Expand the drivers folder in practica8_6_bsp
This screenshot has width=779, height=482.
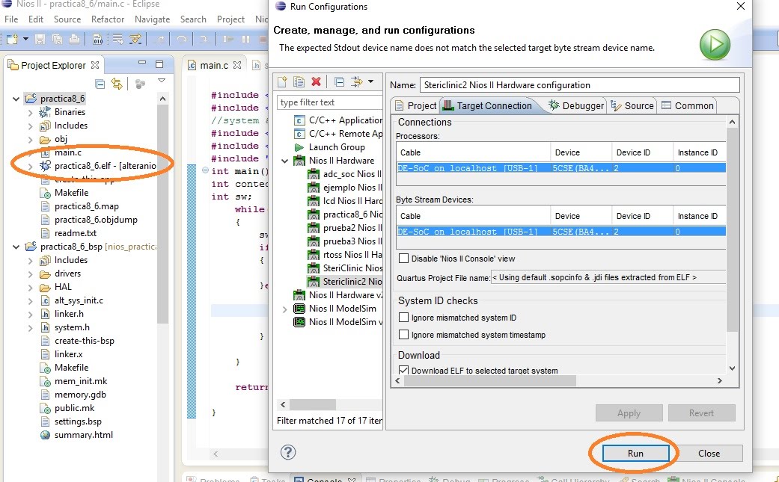click(x=30, y=274)
